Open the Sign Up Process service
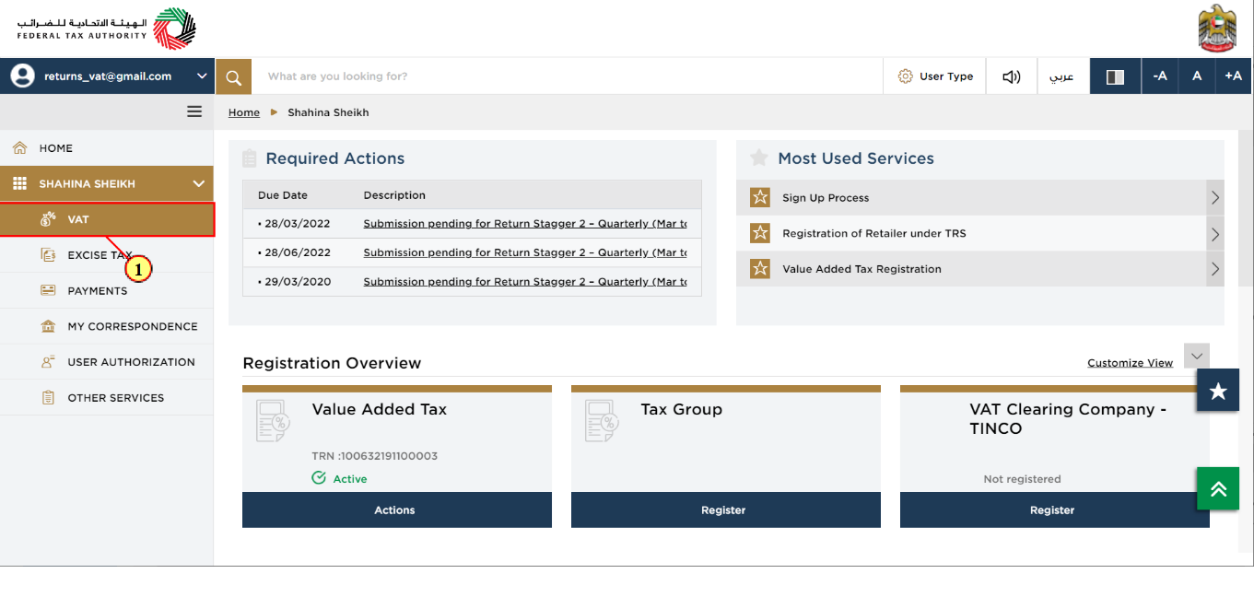The width and height of the screenshot is (1254, 597). click(826, 198)
